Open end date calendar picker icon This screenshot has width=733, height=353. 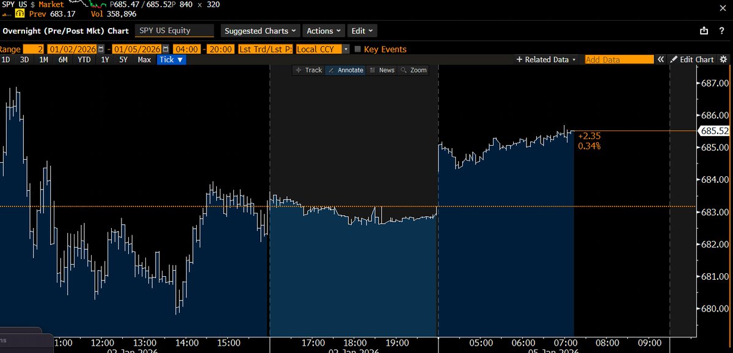coord(165,49)
